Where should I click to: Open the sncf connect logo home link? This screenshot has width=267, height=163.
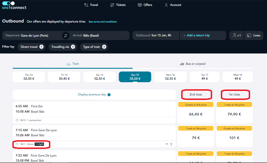point(14,5)
